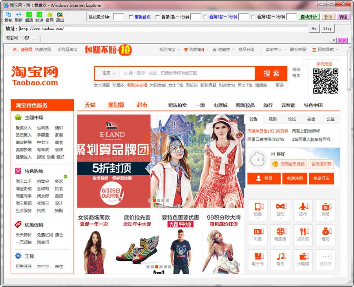Open the 点外卖 food delivery icon
This screenshot has height=287, width=354.
point(303,235)
